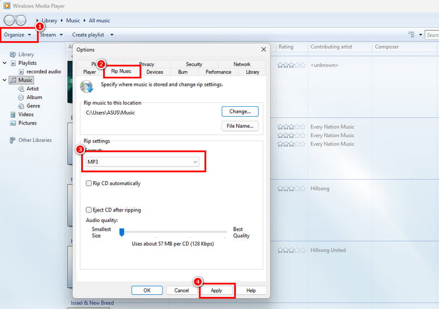Click the Artist icon in sidebar
This screenshot has height=309, width=439.
click(x=21, y=89)
